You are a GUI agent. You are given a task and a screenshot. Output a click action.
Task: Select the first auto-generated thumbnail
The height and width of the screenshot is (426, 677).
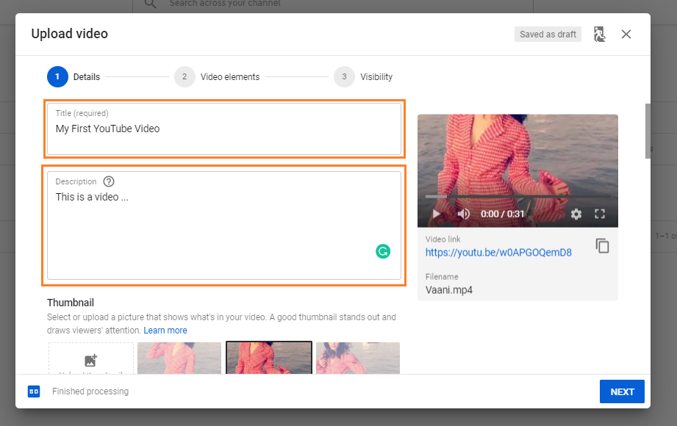(x=179, y=358)
